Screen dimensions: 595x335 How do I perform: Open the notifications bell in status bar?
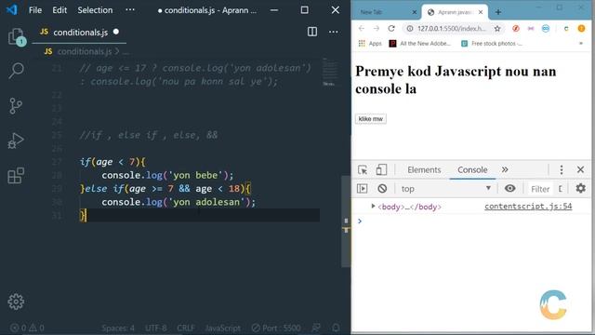(336, 328)
